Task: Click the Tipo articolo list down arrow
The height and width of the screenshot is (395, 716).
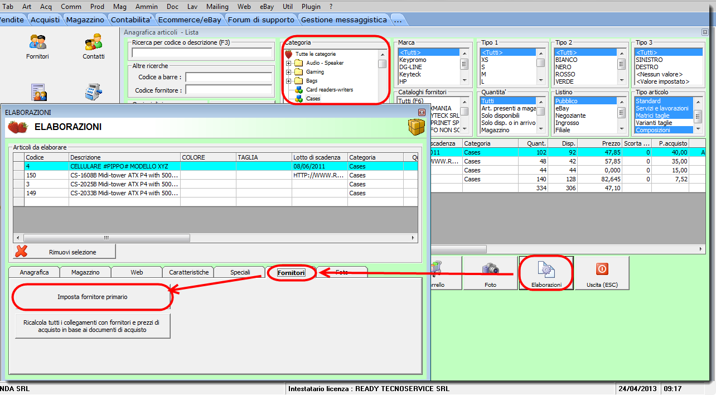Action: pyautogui.click(x=698, y=130)
